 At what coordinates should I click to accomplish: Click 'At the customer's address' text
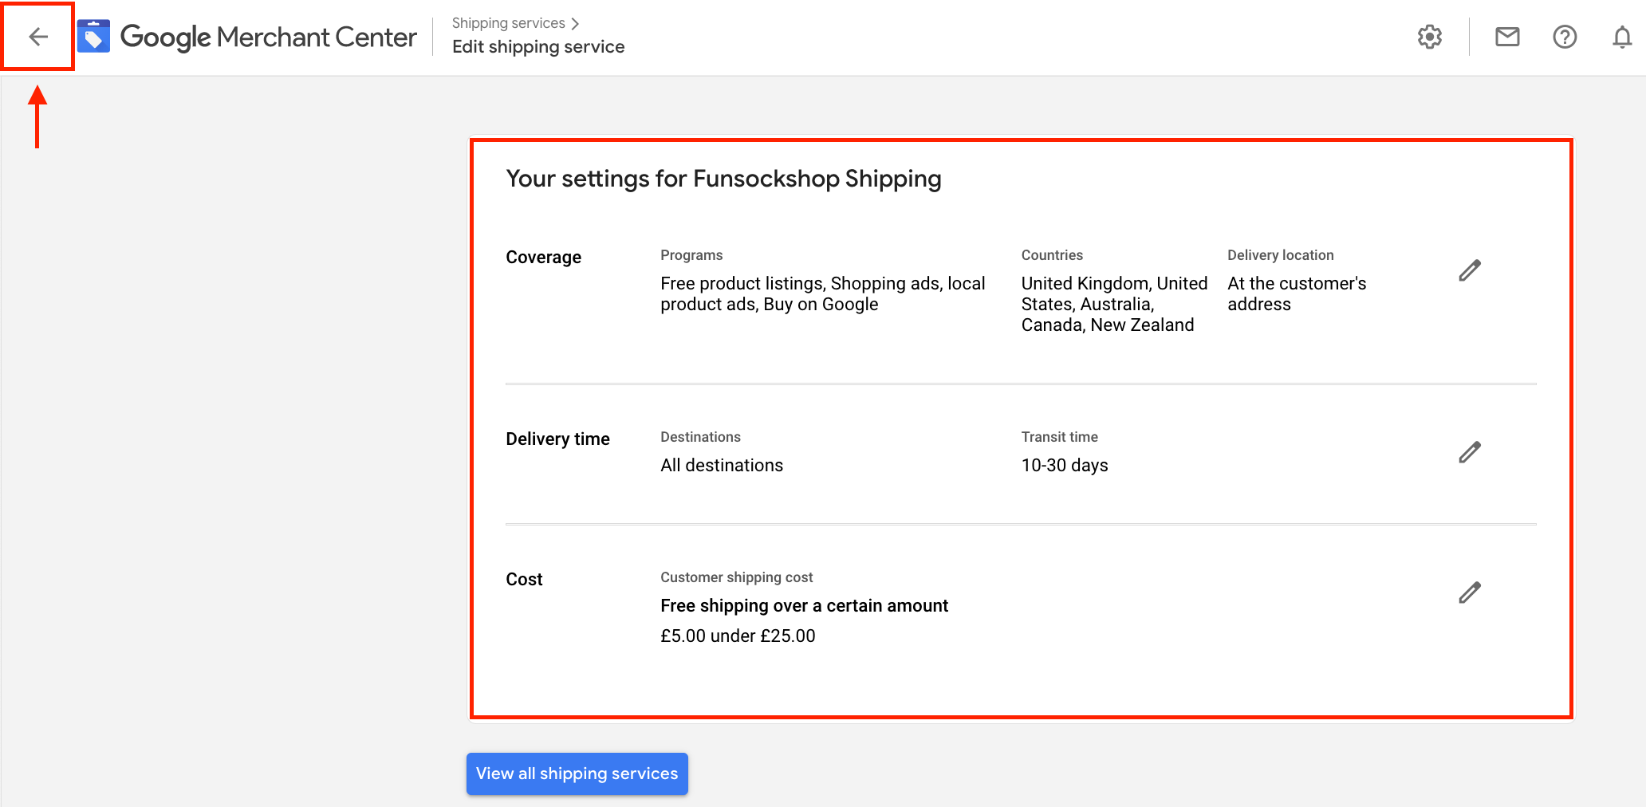click(1297, 293)
